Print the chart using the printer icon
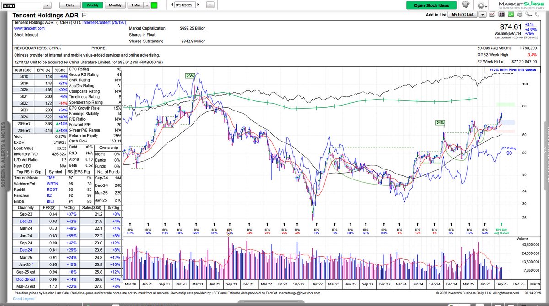549x306 pixels. tap(520, 15)
